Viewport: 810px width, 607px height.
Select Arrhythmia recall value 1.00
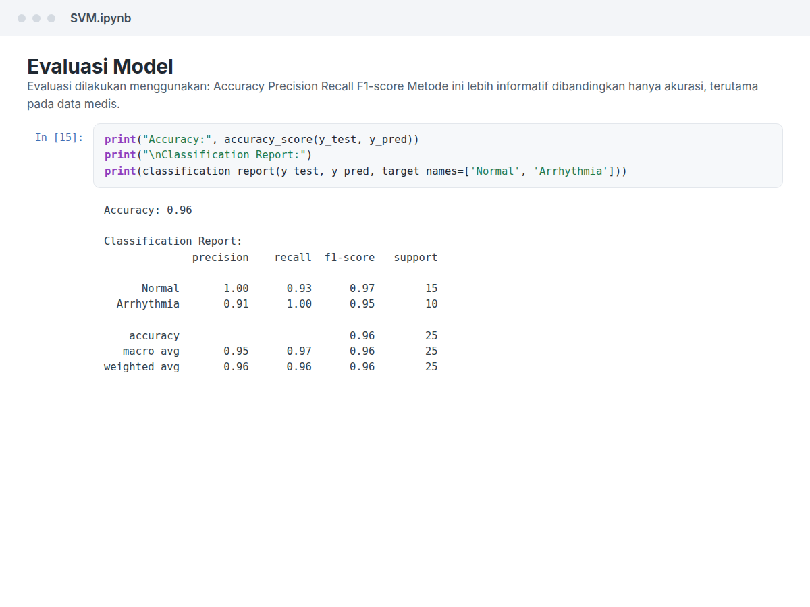coord(299,304)
